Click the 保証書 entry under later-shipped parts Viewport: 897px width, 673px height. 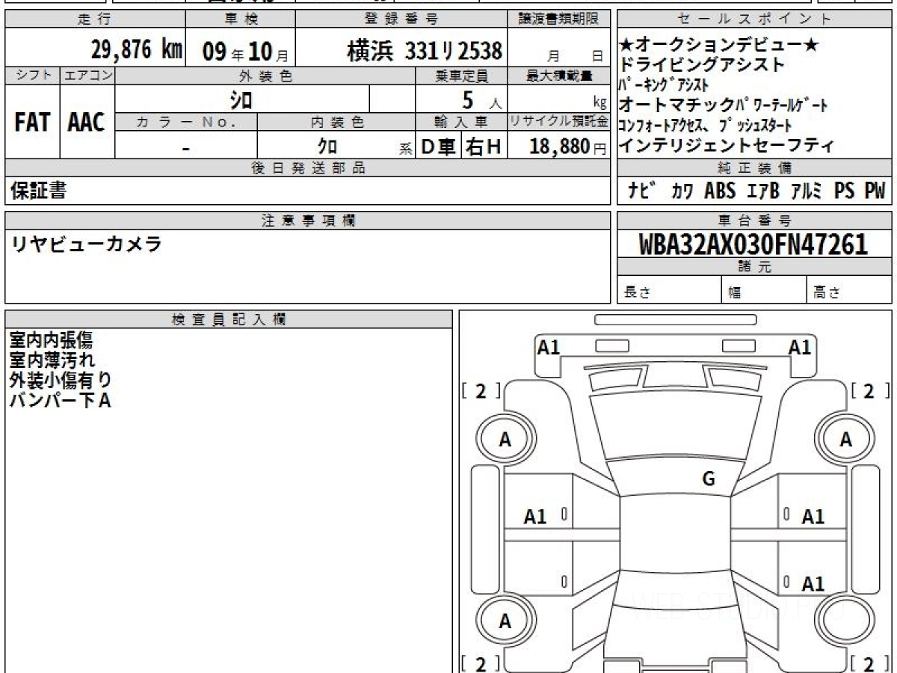pos(38,191)
